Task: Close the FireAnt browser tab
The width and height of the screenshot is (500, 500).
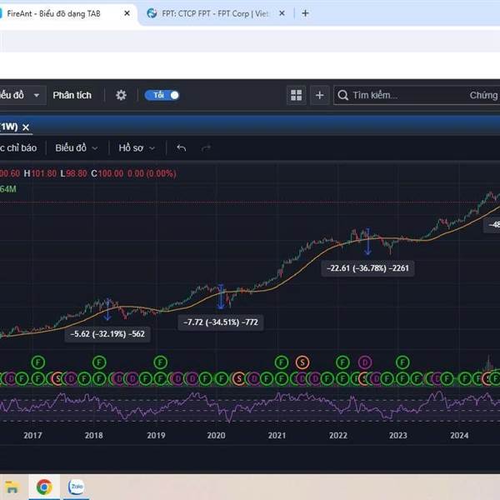Action: click(x=127, y=13)
